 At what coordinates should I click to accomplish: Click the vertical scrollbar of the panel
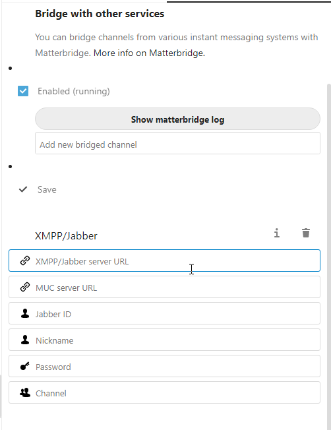click(329, 257)
